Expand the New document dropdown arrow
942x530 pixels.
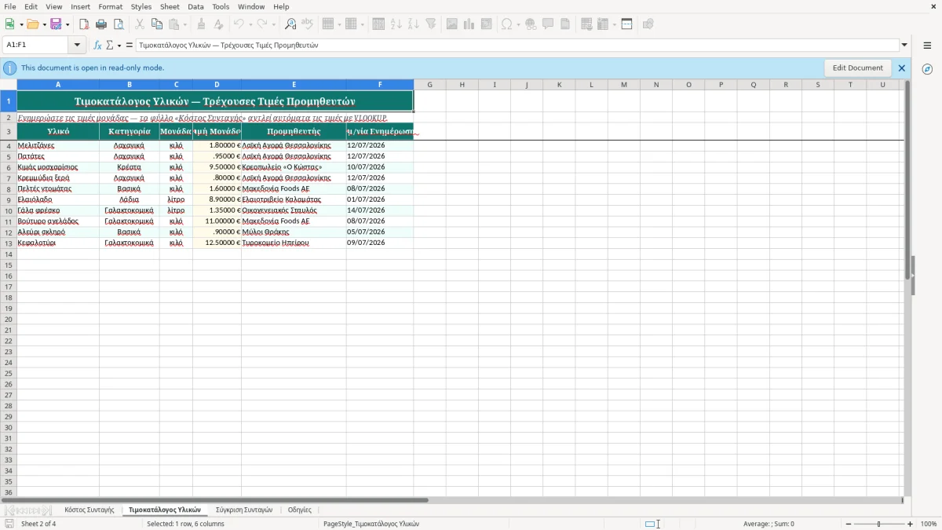(x=21, y=24)
